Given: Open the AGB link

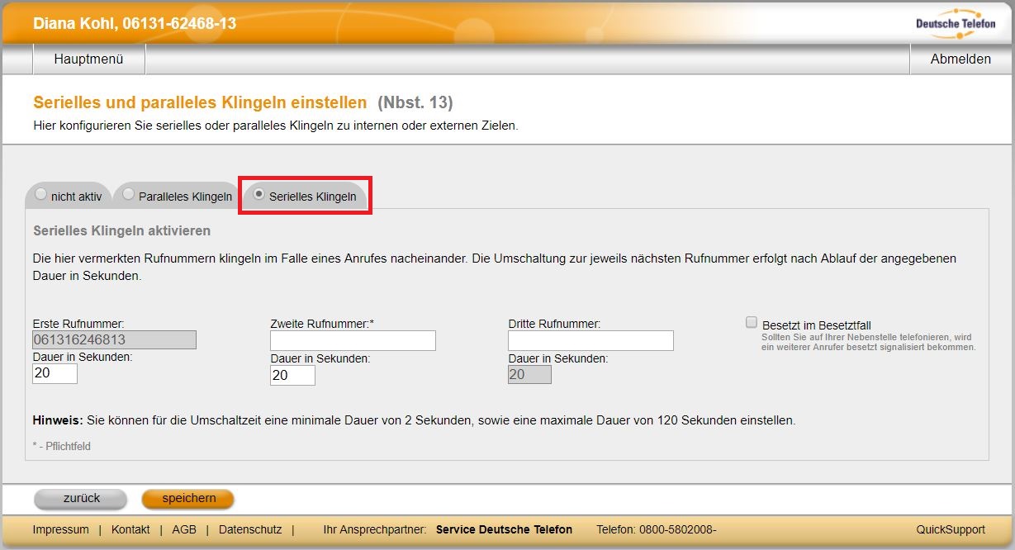Looking at the screenshot, I should tap(184, 529).
